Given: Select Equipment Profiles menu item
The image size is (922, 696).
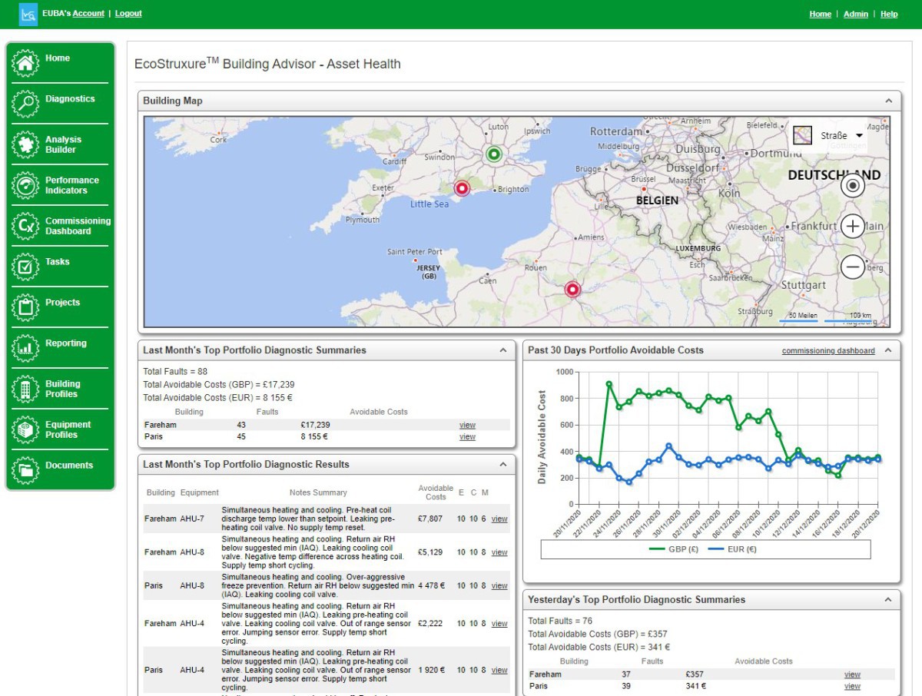Looking at the screenshot, I should coord(68,429).
